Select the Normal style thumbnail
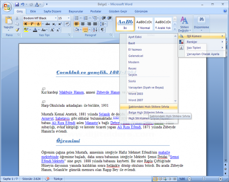This screenshot has height=182, width=229. tap(144, 24)
